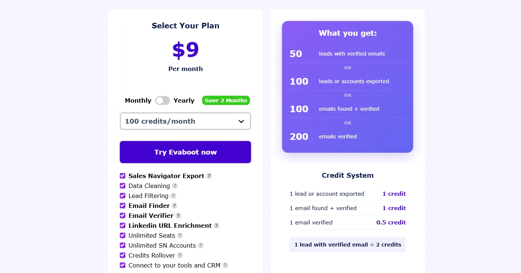
Task: Open the 100 credits/month dropdown
Action: click(x=185, y=121)
